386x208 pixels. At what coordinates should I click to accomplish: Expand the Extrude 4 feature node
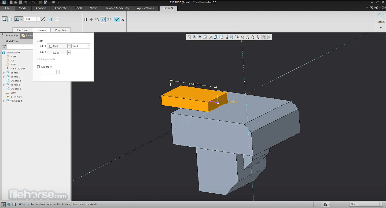pos(4,101)
